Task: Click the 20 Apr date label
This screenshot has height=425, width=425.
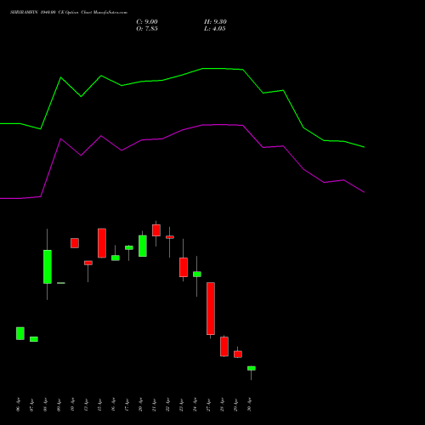Action: [x=140, y=405]
